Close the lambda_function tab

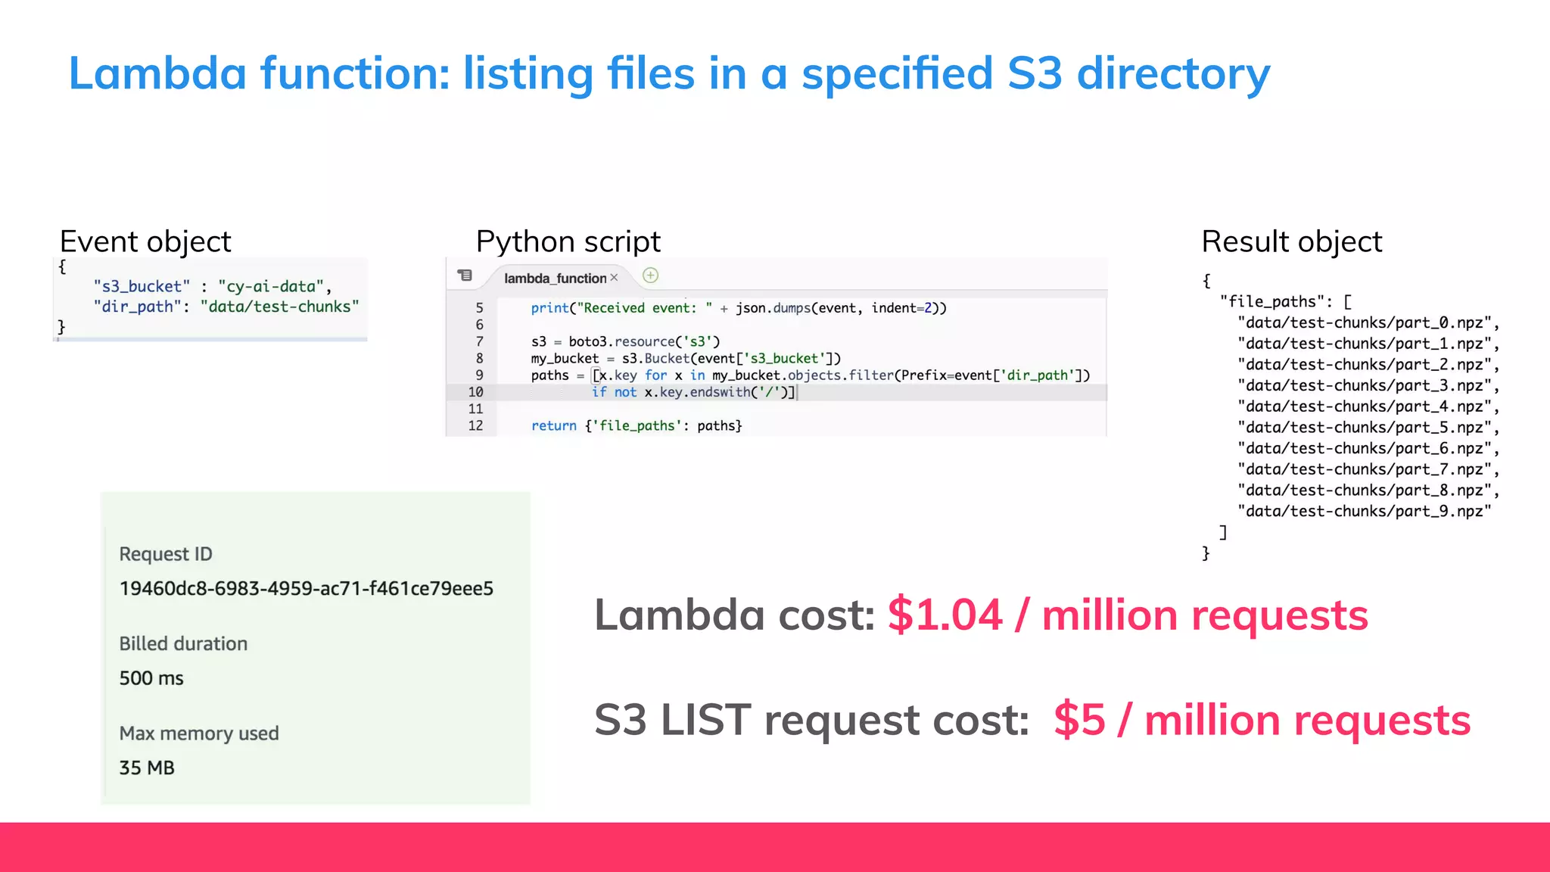coord(614,278)
